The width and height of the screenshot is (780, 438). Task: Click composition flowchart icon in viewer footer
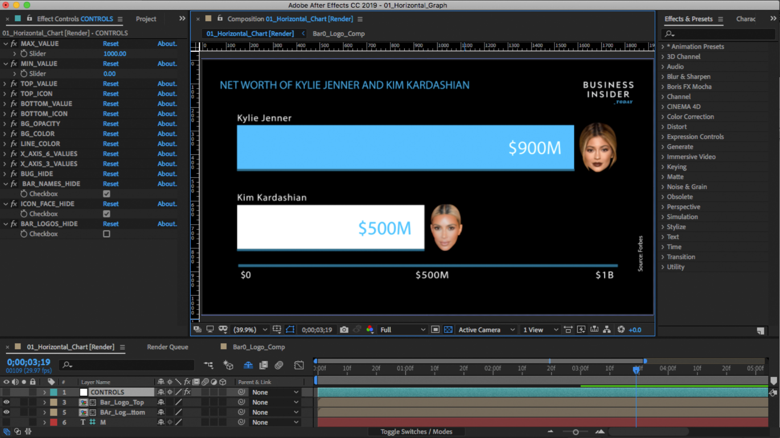607,330
